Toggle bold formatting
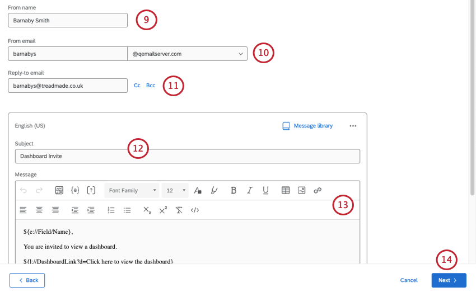476x292 pixels. pyautogui.click(x=234, y=190)
